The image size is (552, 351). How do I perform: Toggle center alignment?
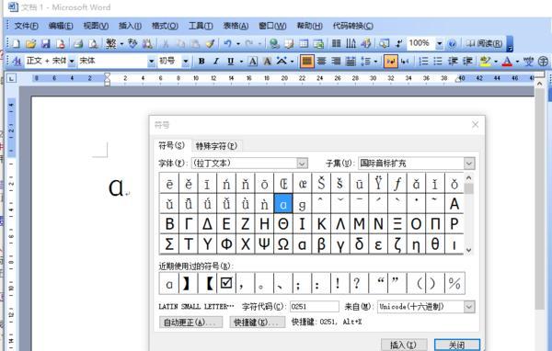click(x=321, y=62)
